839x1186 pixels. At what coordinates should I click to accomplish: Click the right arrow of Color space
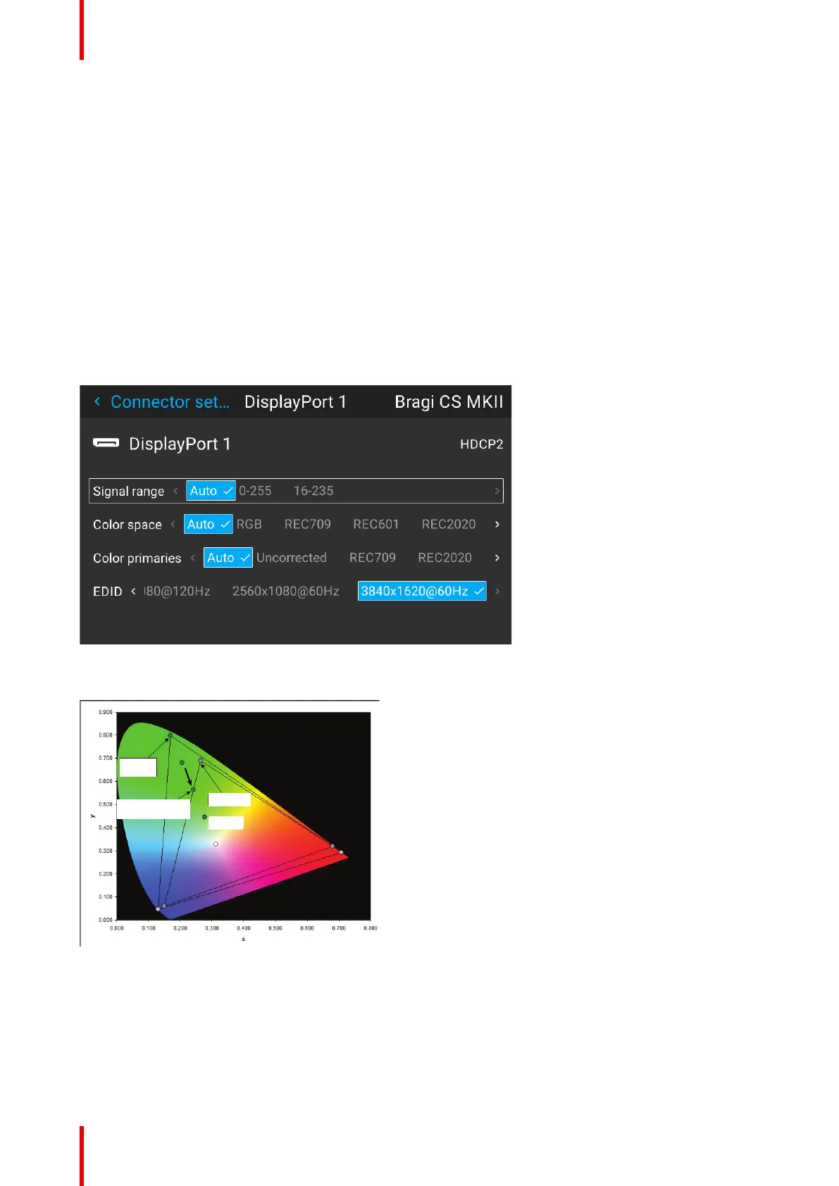coord(497,524)
